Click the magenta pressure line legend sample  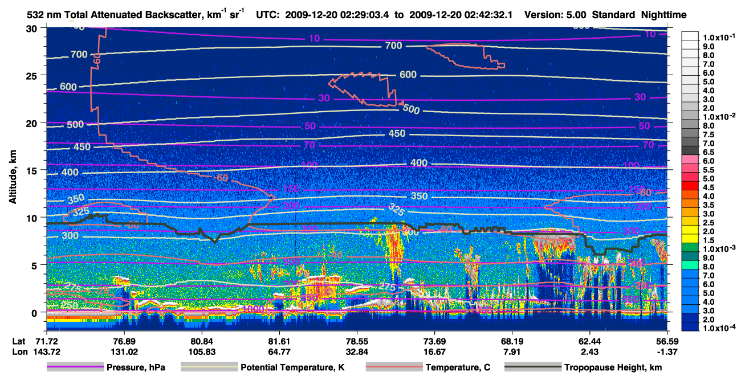(x=75, y=367)
